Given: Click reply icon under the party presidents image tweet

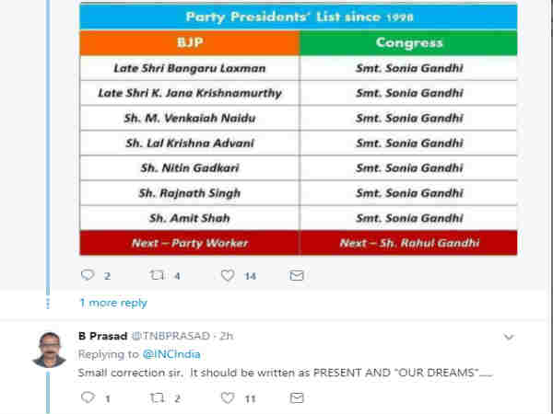Looking at the screenshot, I should pos(88,275).
